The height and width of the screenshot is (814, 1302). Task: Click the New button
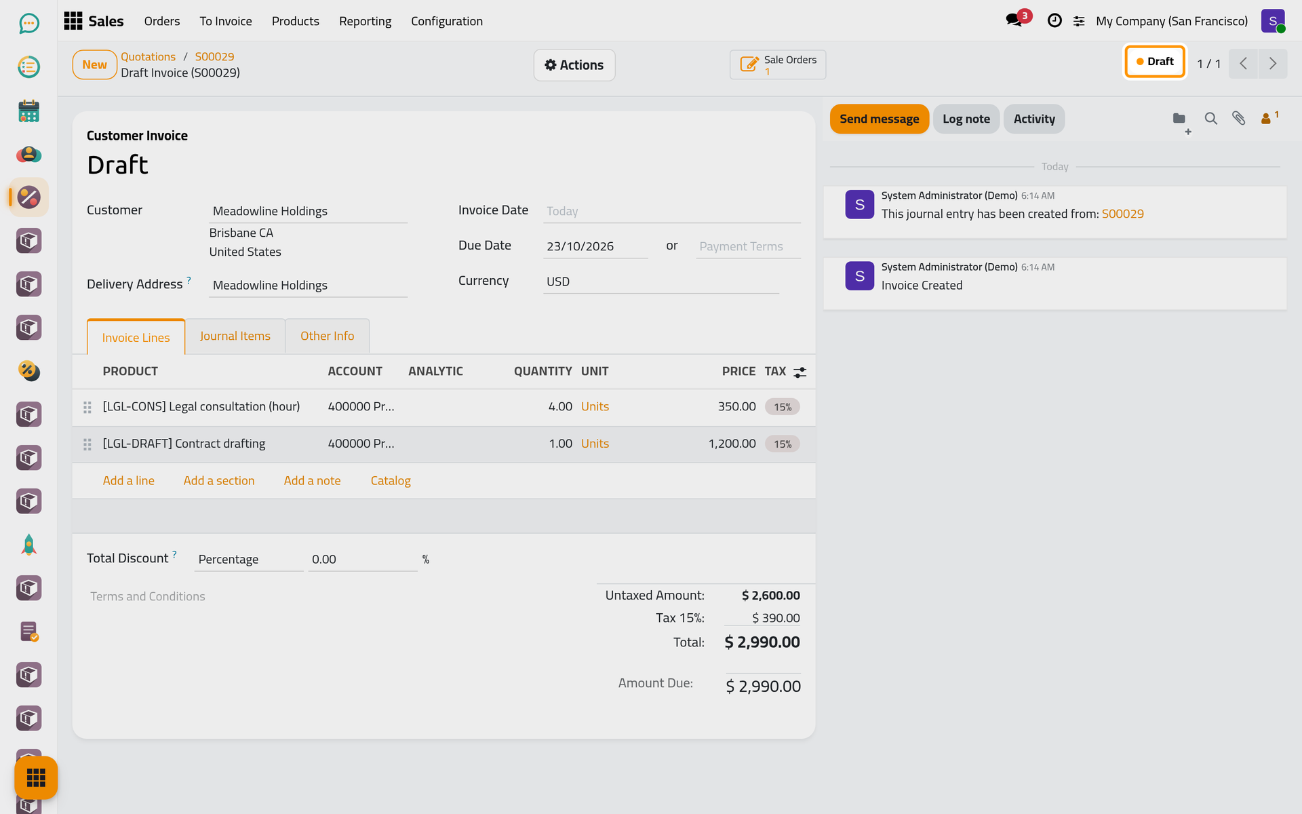95,65
